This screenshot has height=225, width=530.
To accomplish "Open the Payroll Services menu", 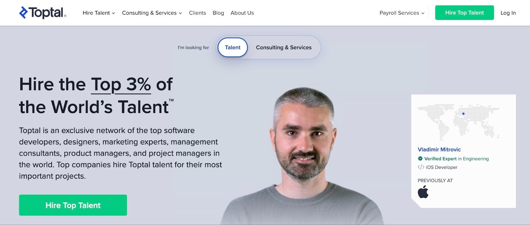I will click(x=402, y=13).
